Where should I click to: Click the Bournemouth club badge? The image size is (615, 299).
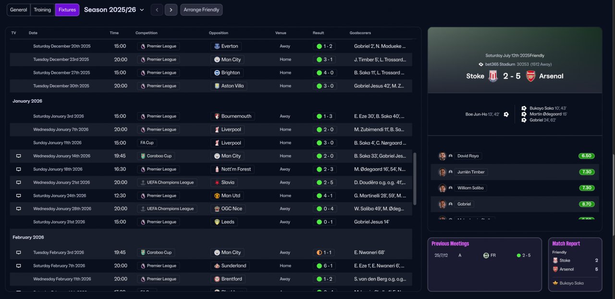[x=217, y=116]
